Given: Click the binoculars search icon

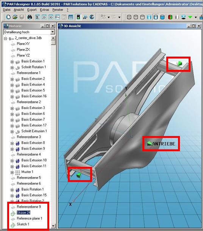Looking at the screenshot, I should [x=30, y=17].
